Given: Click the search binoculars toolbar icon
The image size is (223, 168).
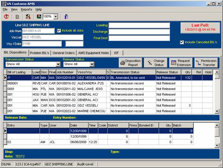Looking at the screenshot, I should [x=28, y=16].
